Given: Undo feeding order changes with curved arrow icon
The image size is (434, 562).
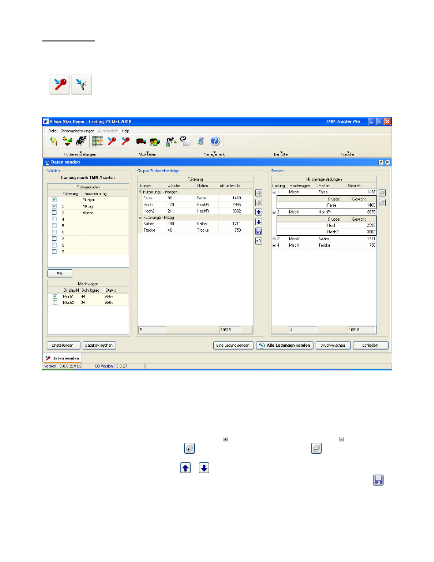Looking at the screenshot, I should (x=258, y=241).
